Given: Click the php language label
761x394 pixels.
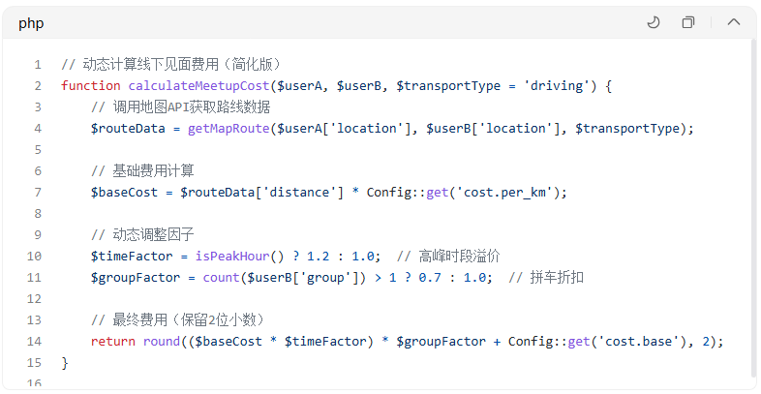Looking at the screenshot, I should pos(31,23).
